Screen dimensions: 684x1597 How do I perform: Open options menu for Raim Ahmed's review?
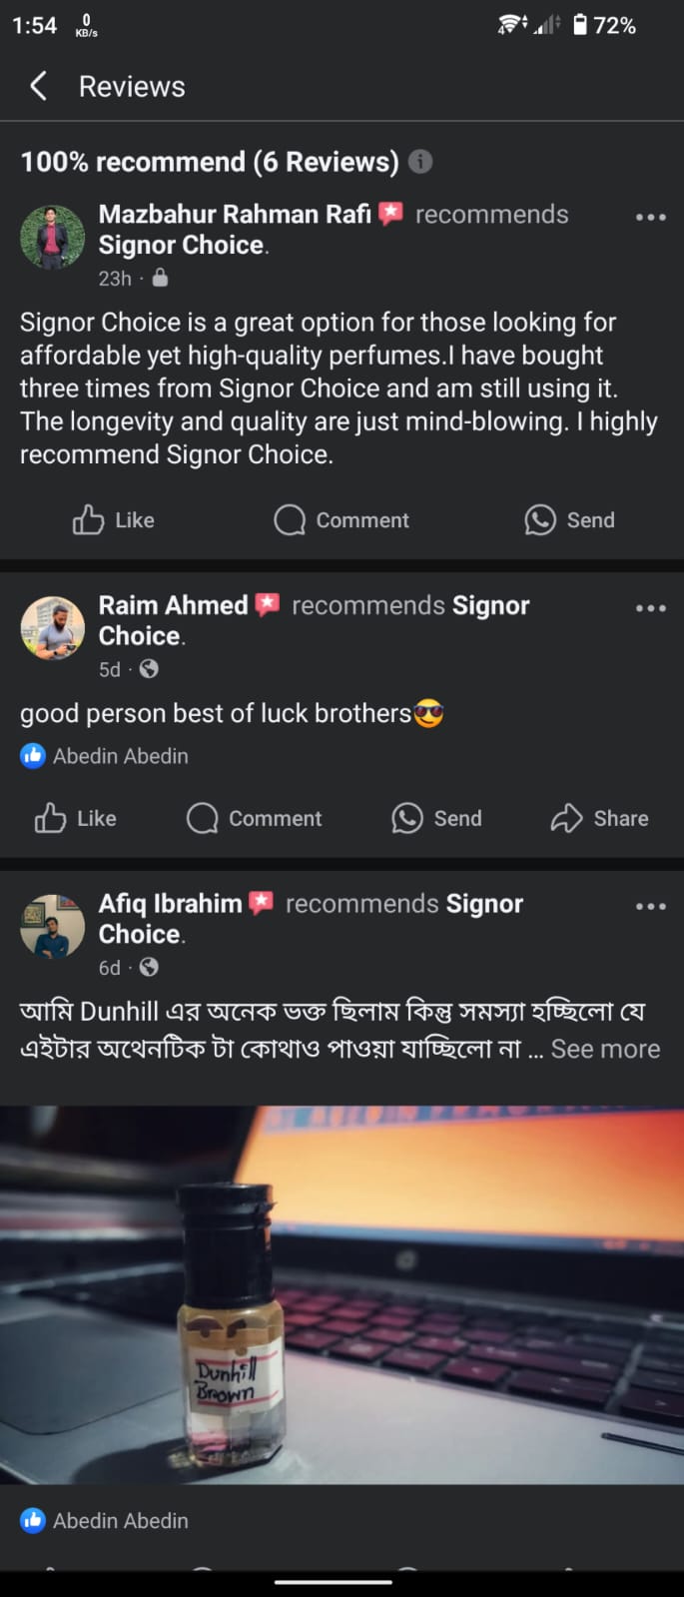(650, 607)
